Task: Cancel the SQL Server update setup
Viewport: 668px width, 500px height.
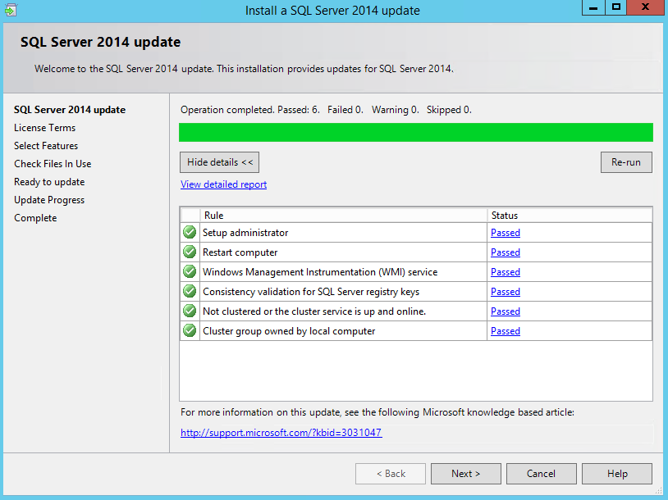Action: (x=541, y=474)
